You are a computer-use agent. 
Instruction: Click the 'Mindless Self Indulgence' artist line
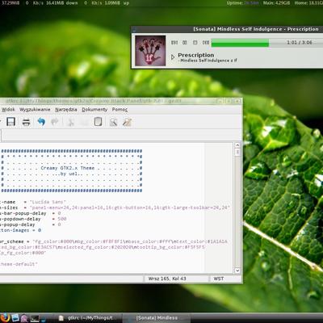click(208, 61)
